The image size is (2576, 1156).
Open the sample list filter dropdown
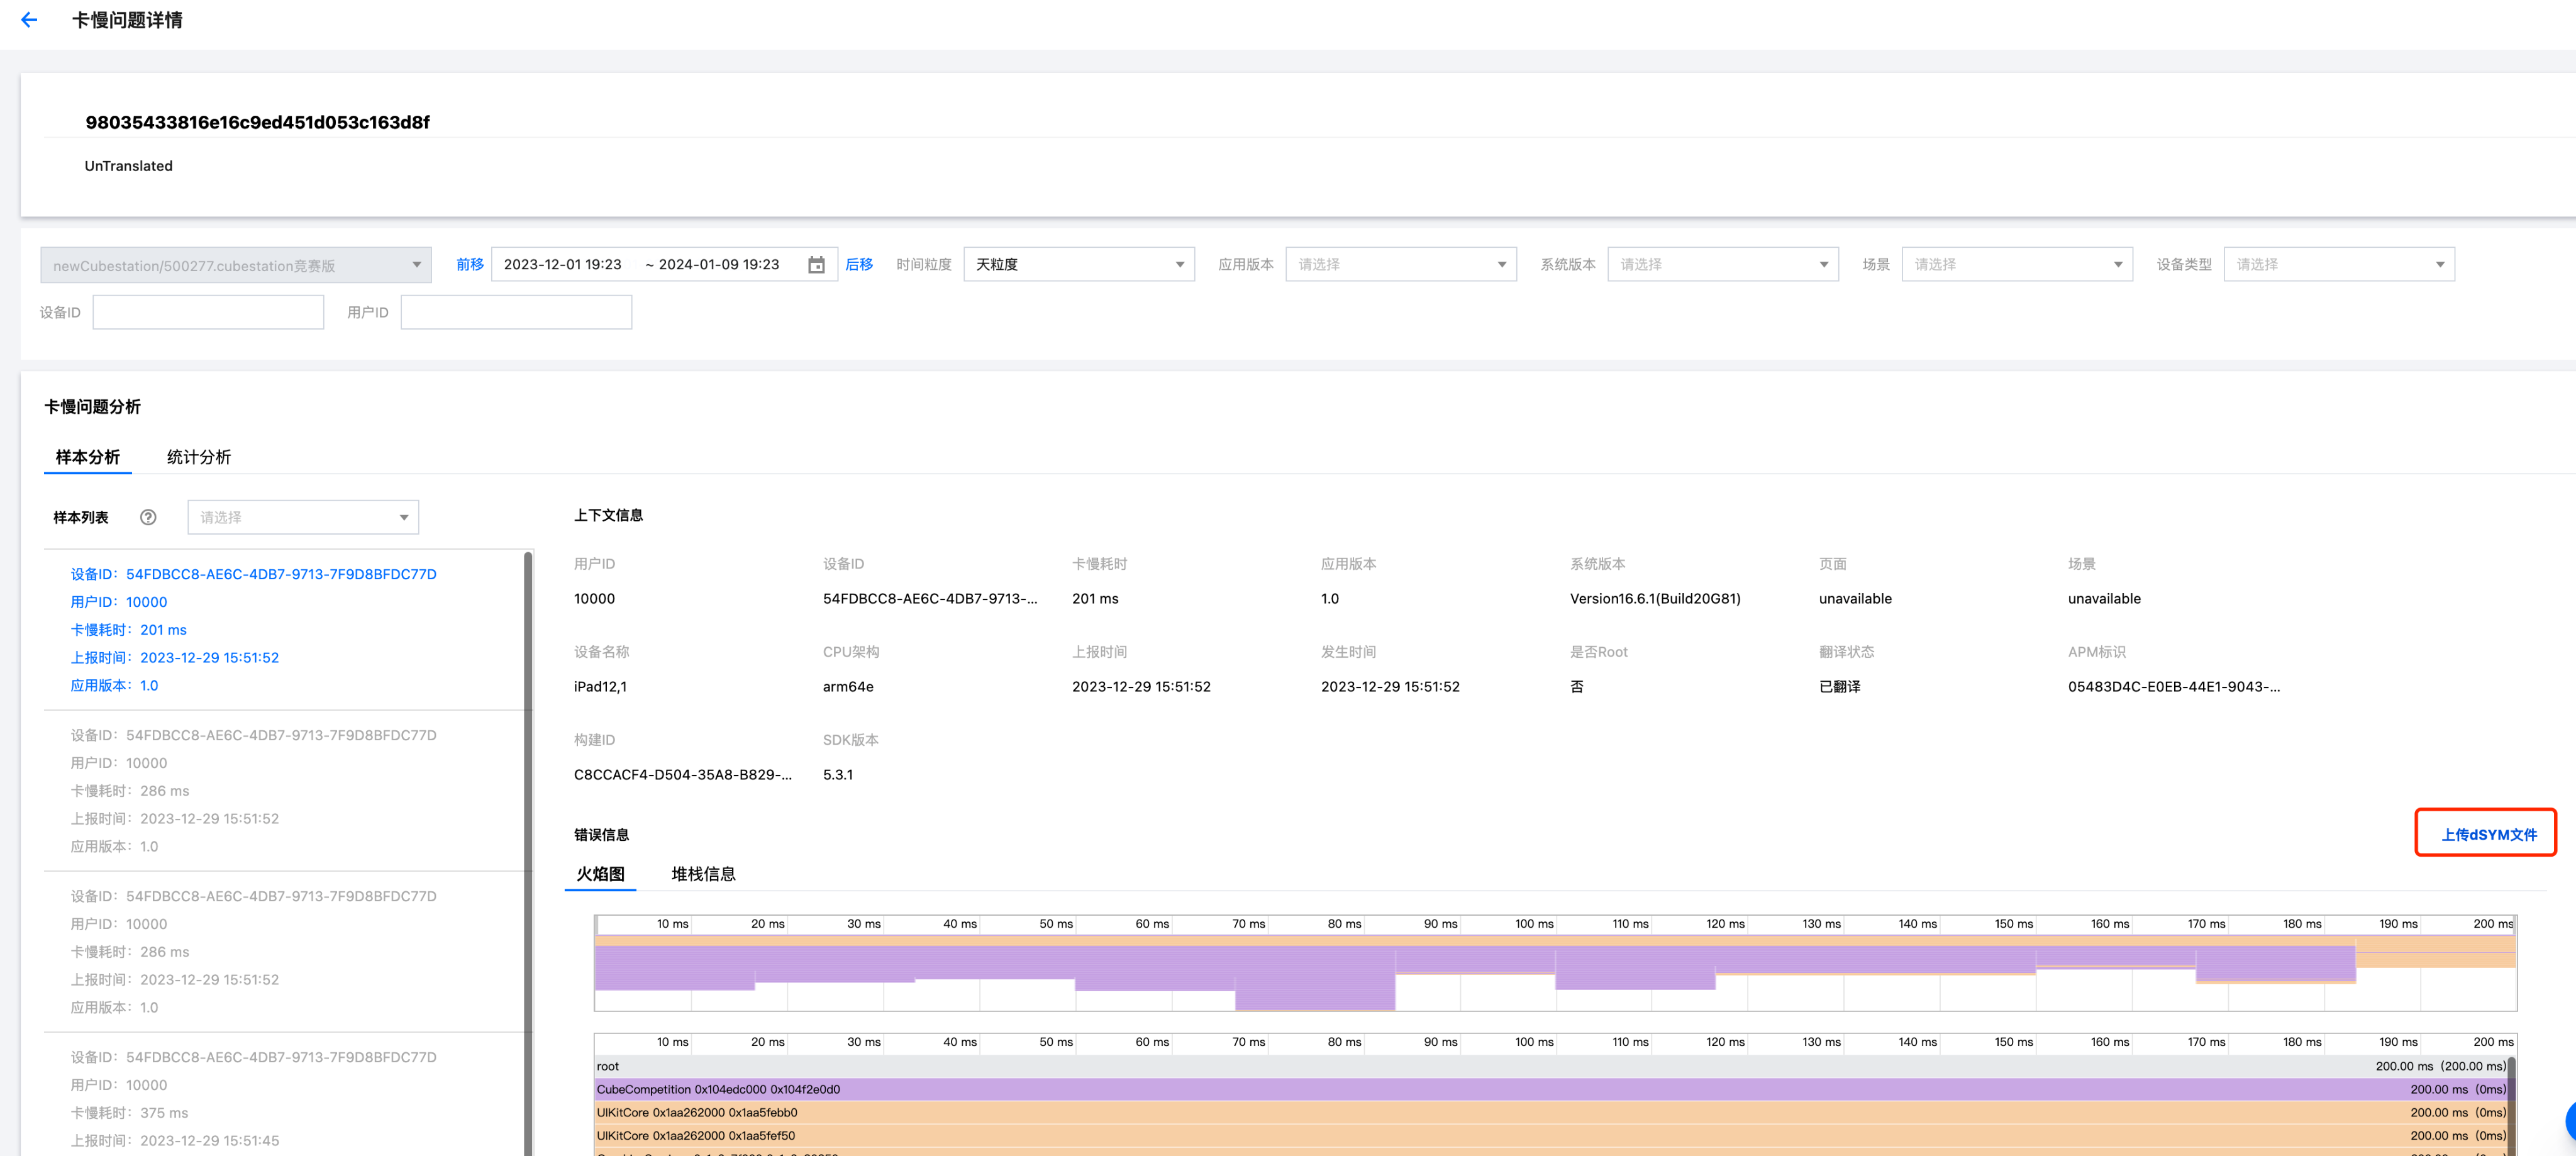coord(303,517)
